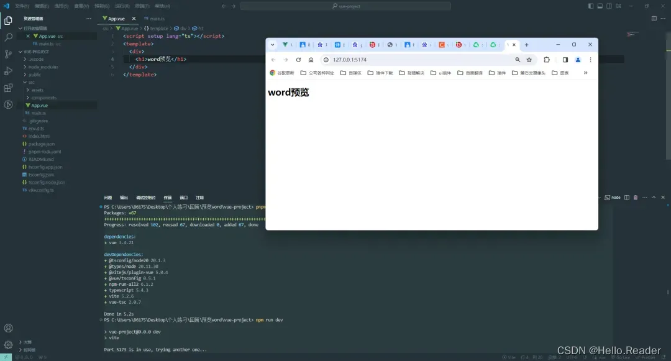Open the Search view in the activity bar

coord(8,37)
